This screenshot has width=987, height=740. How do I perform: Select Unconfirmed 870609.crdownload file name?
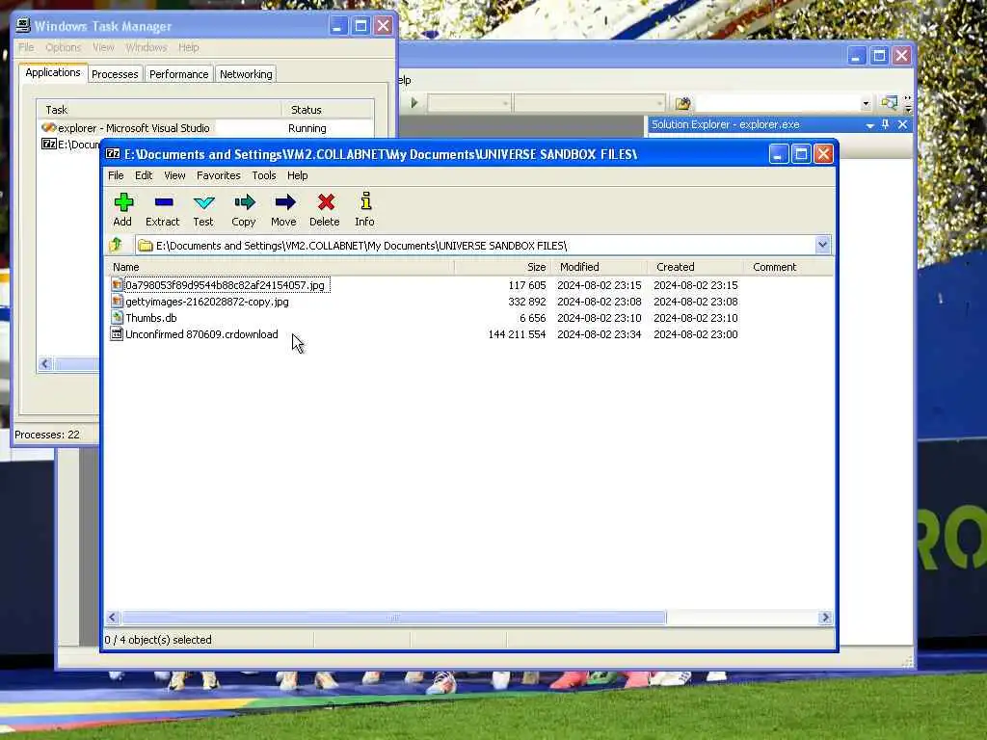point(201,334)
